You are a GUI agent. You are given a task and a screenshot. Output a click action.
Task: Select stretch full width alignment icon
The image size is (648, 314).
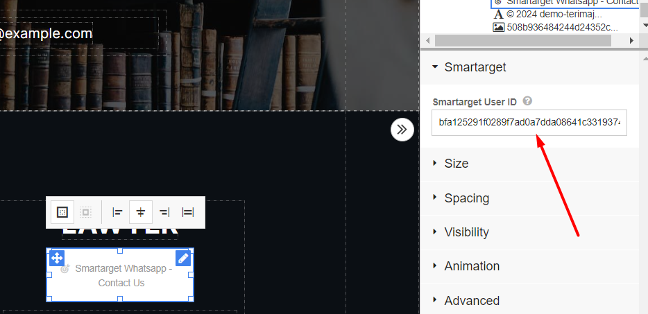(187, 213)
